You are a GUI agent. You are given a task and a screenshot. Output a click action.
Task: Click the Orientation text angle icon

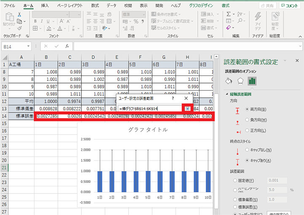[x=105, y=28]
